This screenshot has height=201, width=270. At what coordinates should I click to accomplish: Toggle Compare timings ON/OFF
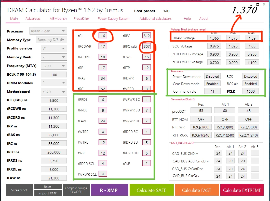76,190
